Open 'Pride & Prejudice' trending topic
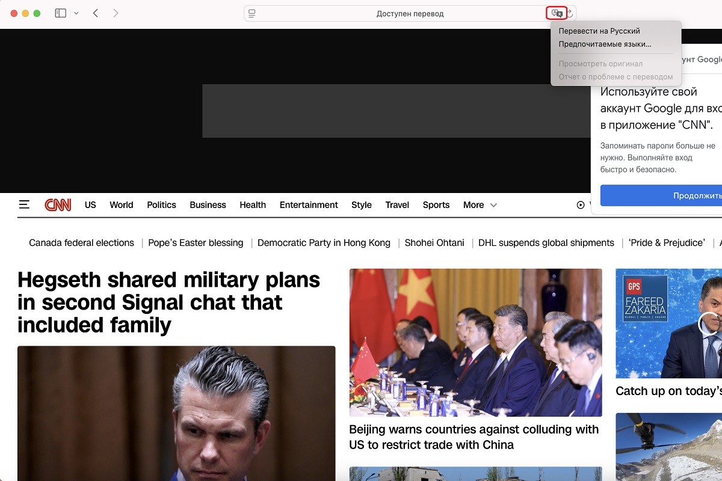Screen dimensions: 722x481 click(667, 243)
